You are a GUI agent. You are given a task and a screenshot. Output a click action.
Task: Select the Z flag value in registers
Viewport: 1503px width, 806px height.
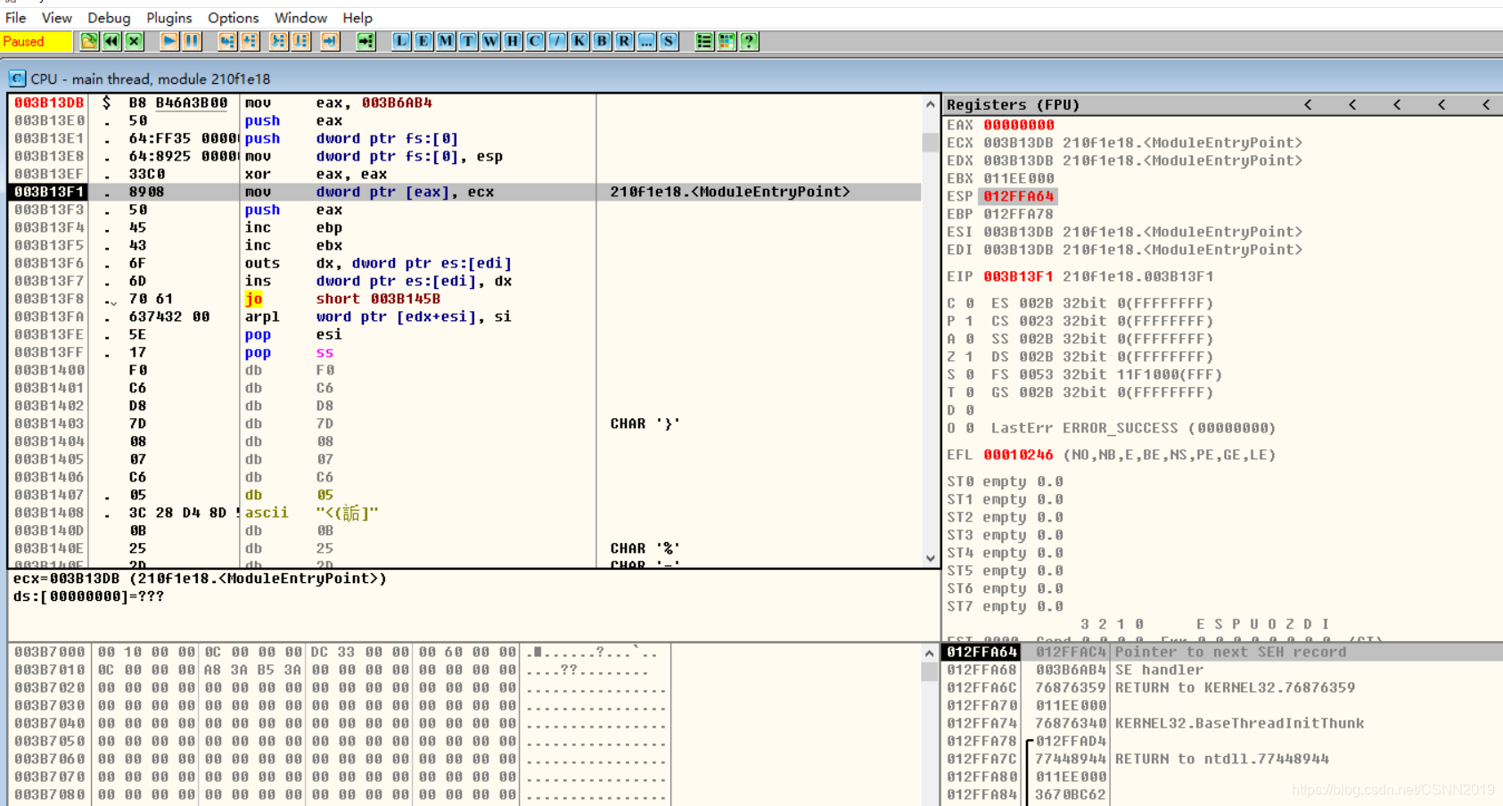pyautogui.click(x=969, y=357)
